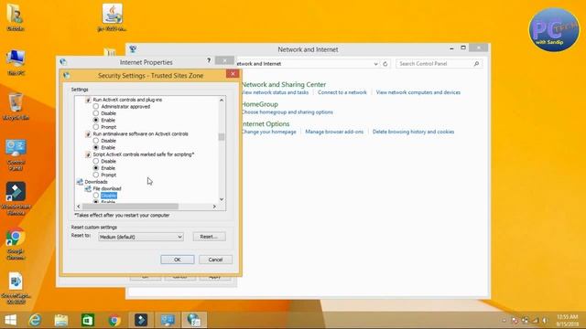Click the Script ActiveX controls setting icon
586x329 pixels.
(88, 154)
